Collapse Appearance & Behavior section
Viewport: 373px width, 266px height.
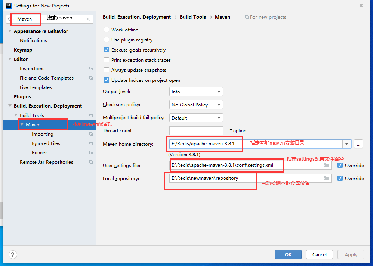click(10, 31)
